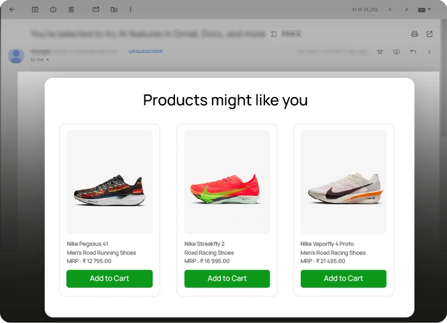Viewport: 447px width, 323px height.
Task: Click 'Men's Road Running Shoes' text
Action: coord(101,253)
